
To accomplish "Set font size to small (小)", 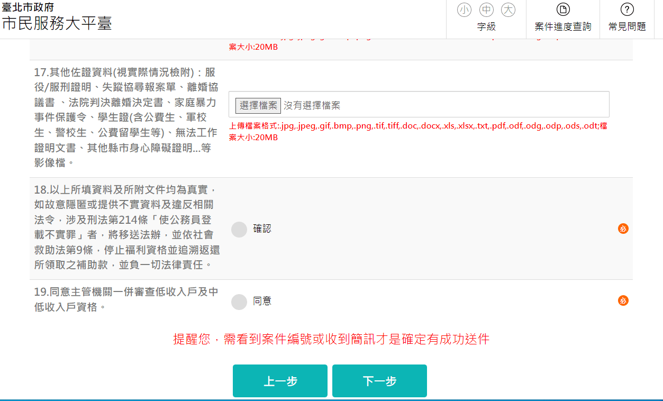I will [x=465, y=10].
